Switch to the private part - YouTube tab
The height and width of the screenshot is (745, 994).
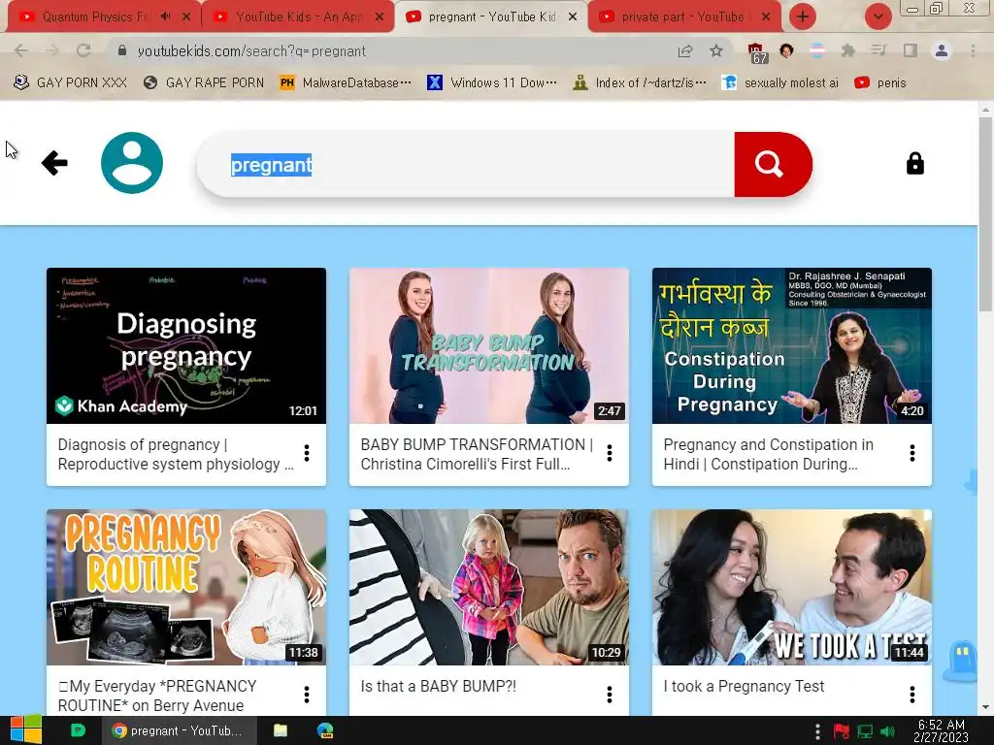point(683,16)
